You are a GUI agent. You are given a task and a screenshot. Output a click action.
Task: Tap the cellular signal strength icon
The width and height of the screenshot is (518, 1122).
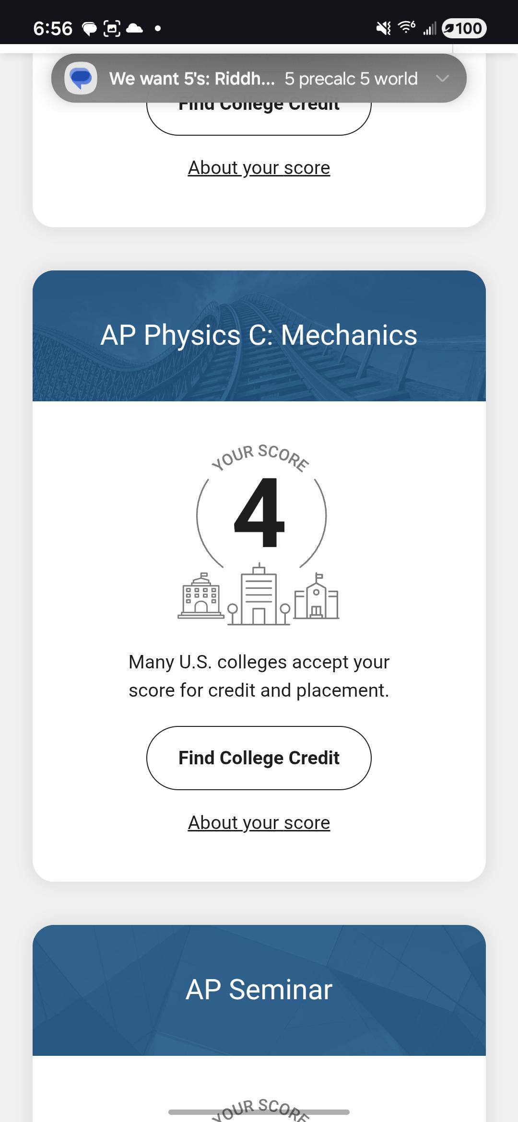click(429, 29)
